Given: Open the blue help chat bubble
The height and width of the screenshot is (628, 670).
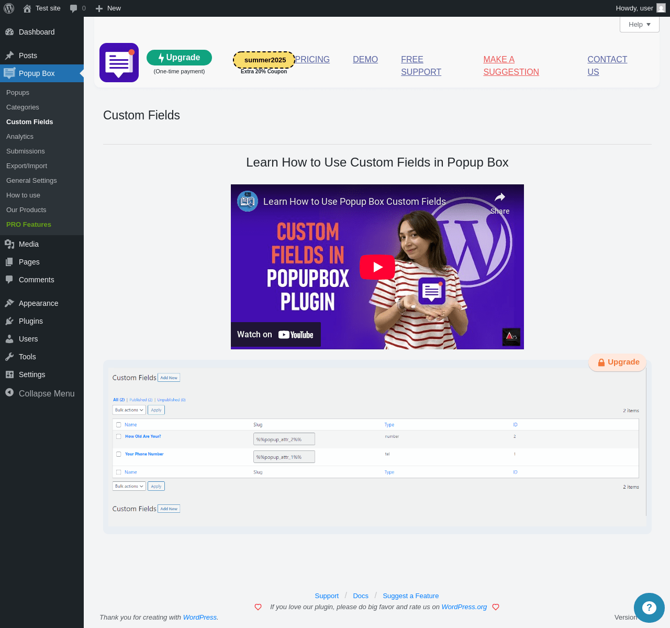Looking at the screenshot, I should [x=649, y=608].
